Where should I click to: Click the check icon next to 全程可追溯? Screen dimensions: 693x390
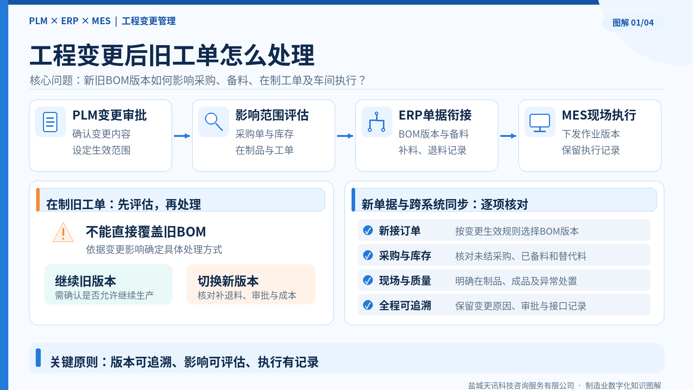tap(368, 305)
